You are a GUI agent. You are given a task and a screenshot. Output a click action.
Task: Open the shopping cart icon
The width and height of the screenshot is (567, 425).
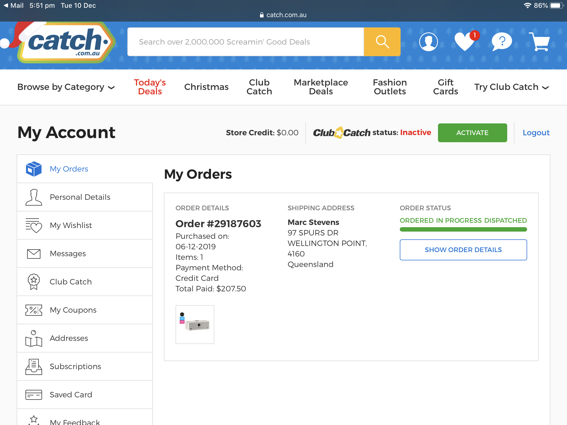click(x=539, y=42)
